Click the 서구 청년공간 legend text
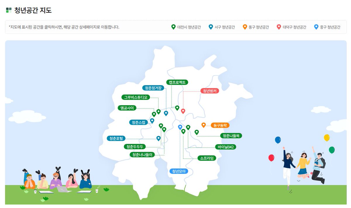 point(225,27)
